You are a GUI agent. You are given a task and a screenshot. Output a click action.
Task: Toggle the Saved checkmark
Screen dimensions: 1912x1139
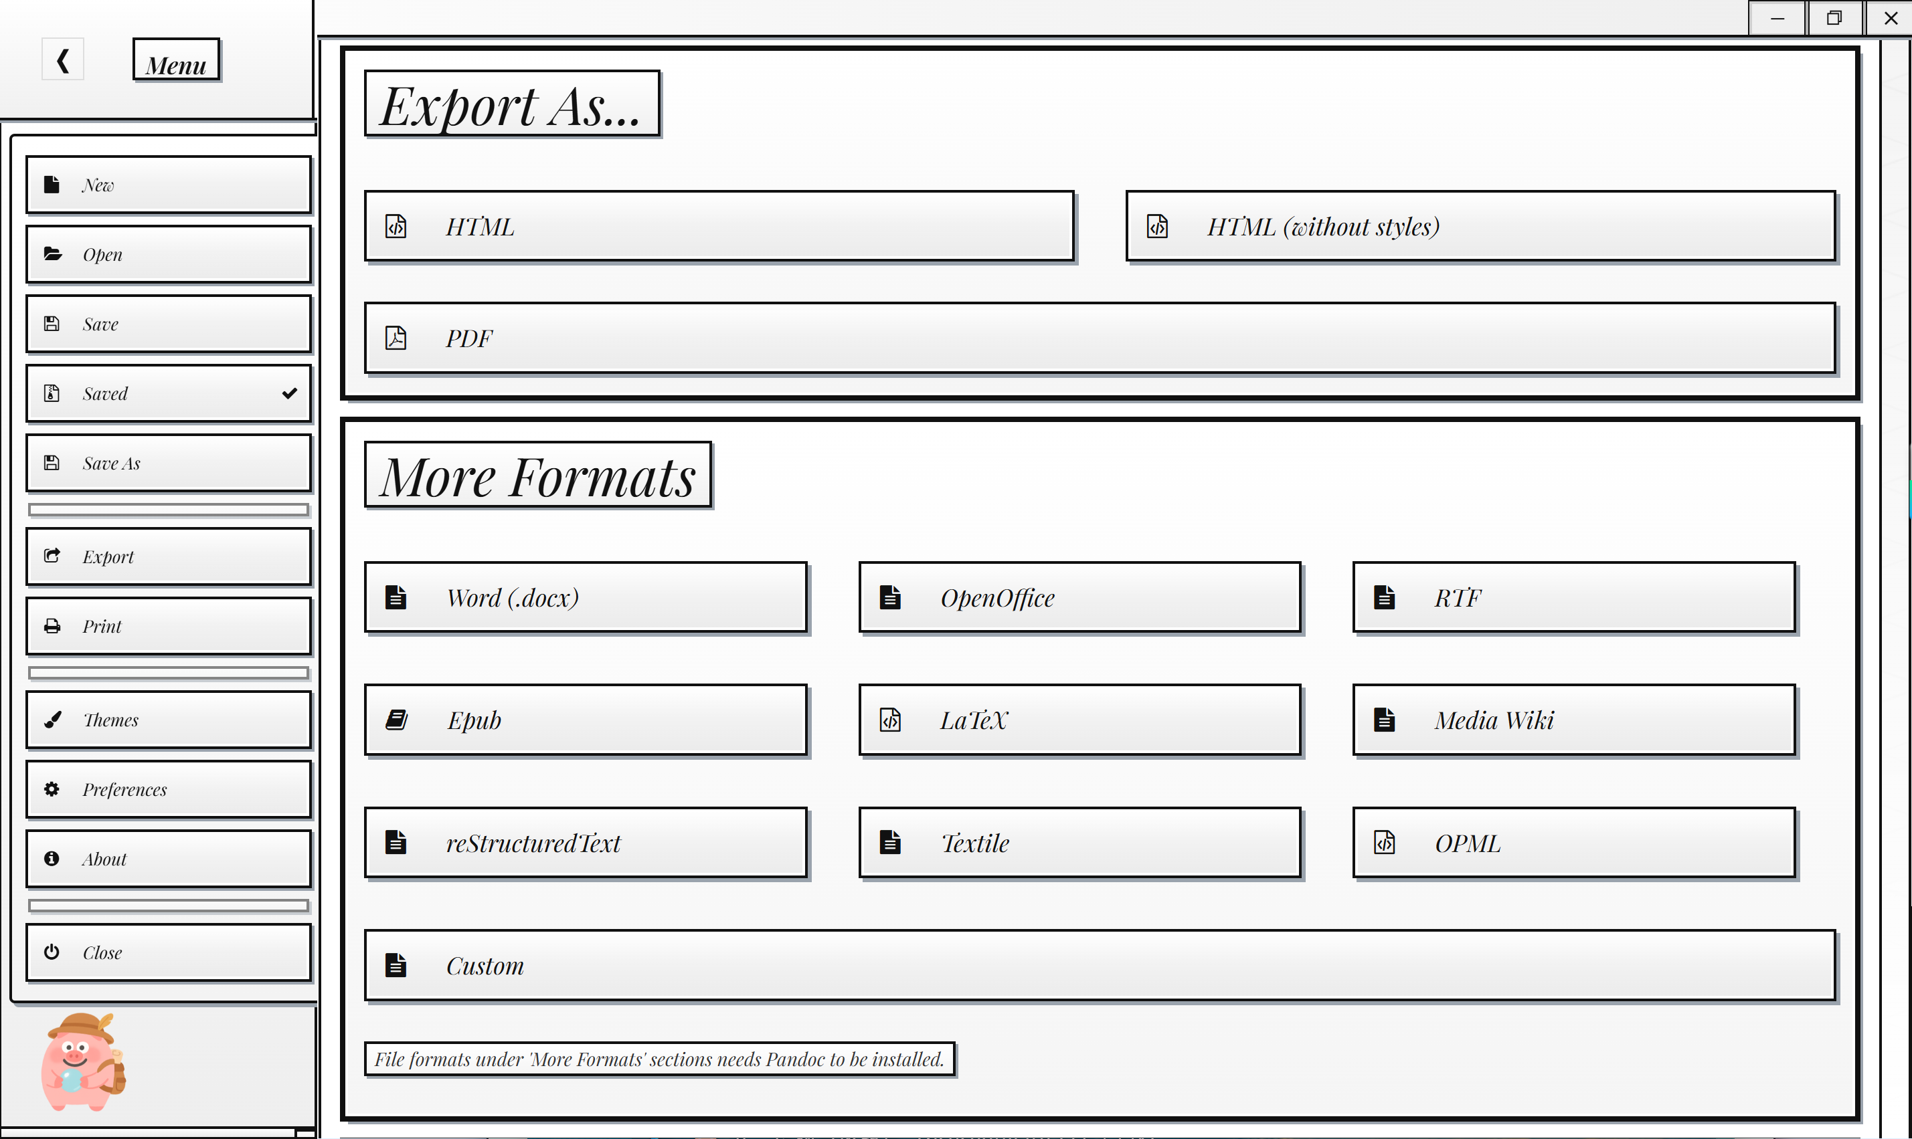coord(288,394)
